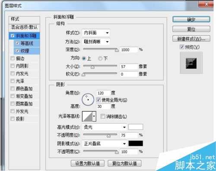
Task: Open the gloss contour picker arrow
Action: tap(94, 116)
